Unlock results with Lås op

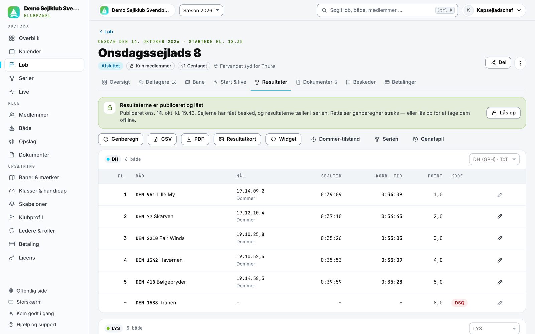click(503, 113)
